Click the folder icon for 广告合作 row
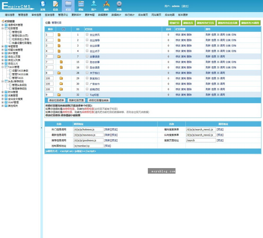The width and height of the screenshot is (263, 238). 61,84
